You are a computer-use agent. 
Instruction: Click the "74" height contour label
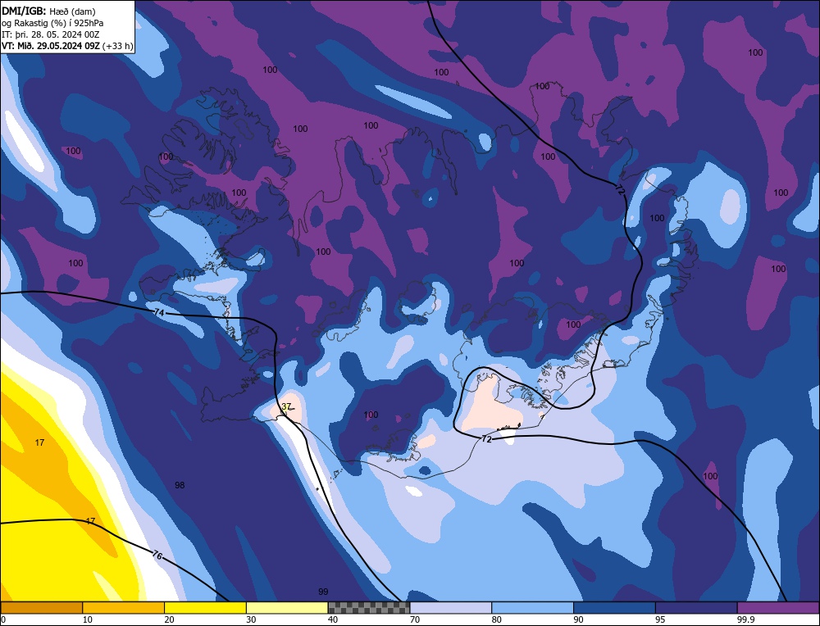pos(160,312)
